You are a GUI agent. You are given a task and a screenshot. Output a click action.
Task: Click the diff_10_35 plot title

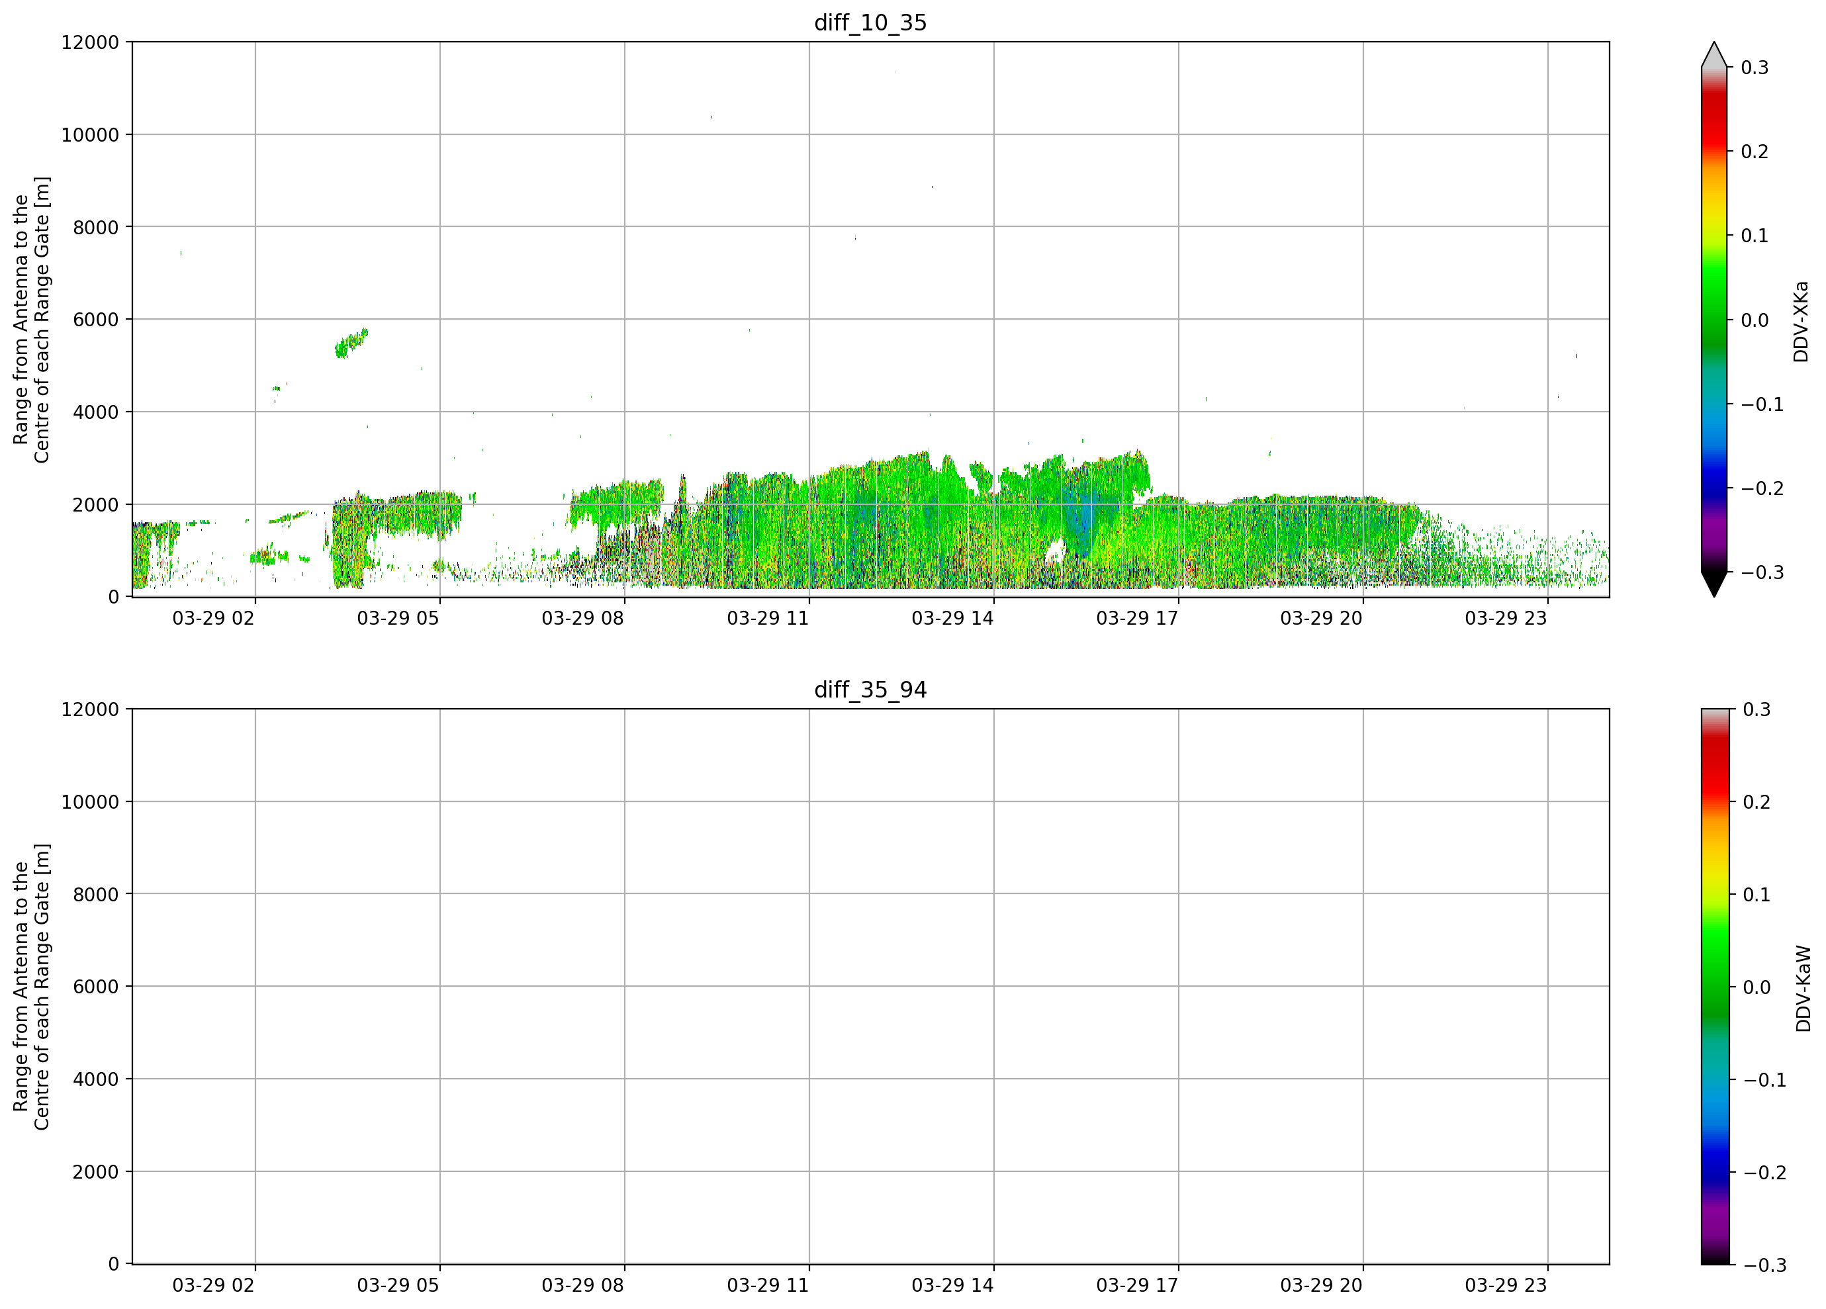870,23
